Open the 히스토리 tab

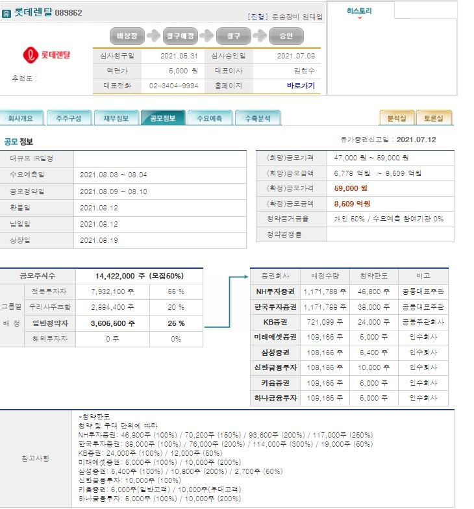pos(359,11)
